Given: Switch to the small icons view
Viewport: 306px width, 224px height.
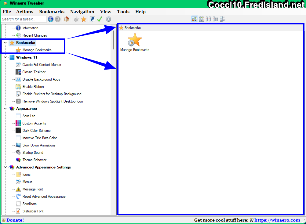Looking at the screenshot, I should pyautogui.click(x=208, y=19).
